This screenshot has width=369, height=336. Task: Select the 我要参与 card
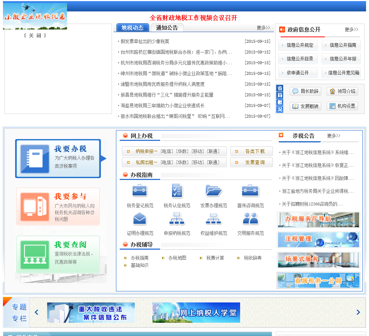(58, 207)
